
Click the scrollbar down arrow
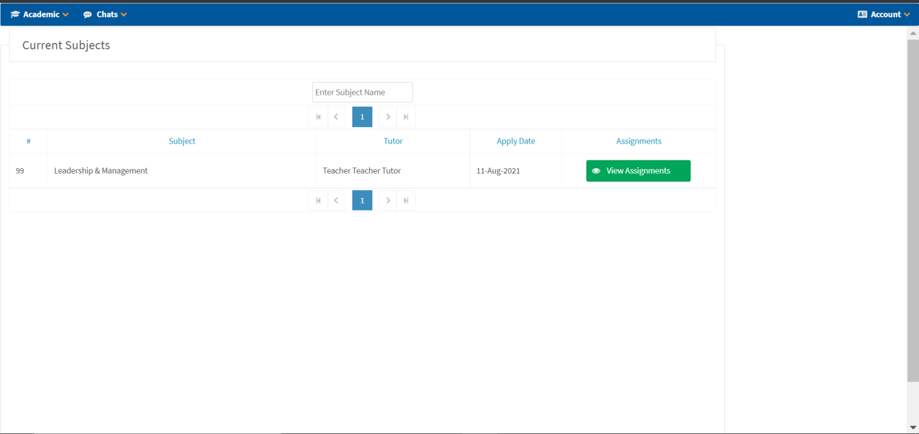tap(913, 427)
